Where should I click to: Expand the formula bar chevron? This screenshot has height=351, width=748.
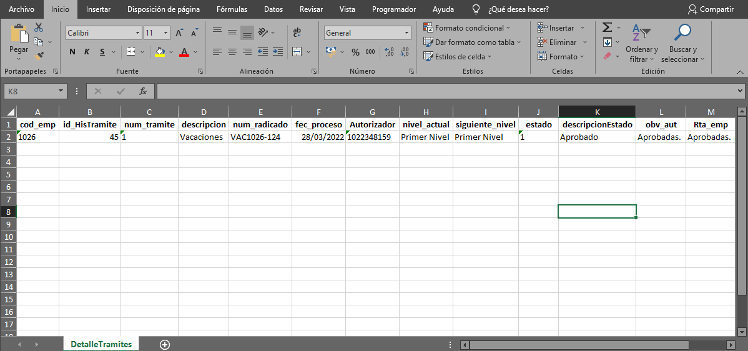click(x=740, y=91)
